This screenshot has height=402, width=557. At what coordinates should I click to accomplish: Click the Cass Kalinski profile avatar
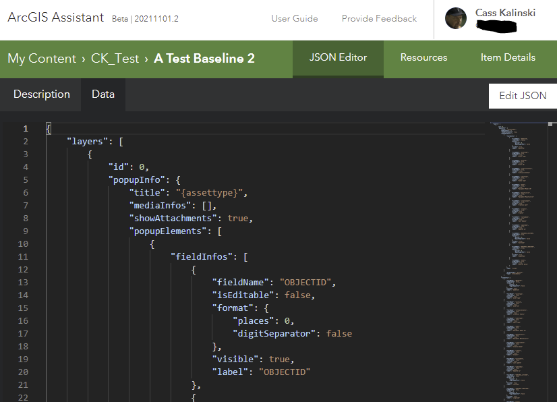point(455,18)
